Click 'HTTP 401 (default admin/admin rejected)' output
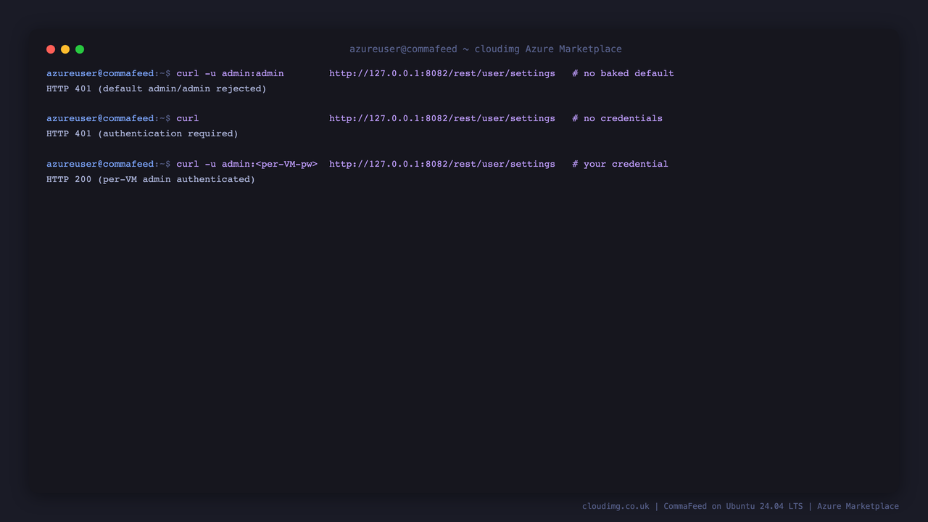The image size is (928, 522). click(x=157, y=88)
